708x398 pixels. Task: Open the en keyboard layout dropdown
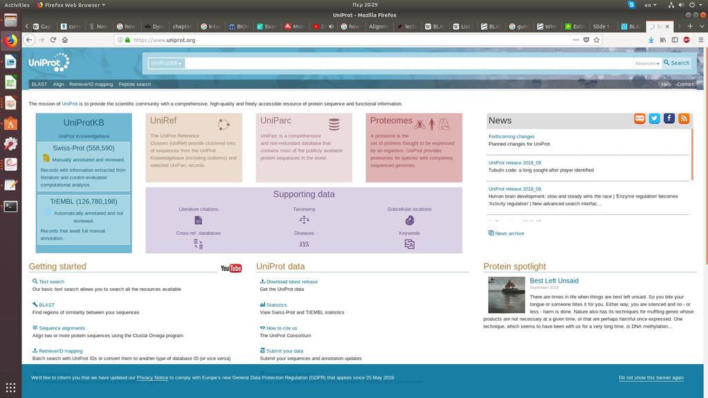[x=650, y=5]
